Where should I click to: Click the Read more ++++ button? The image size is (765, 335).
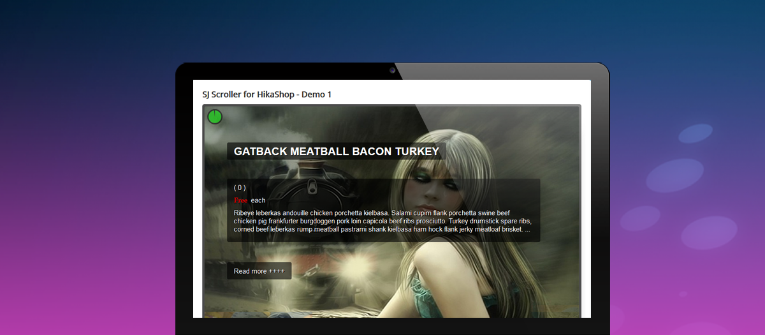point(259,271)
